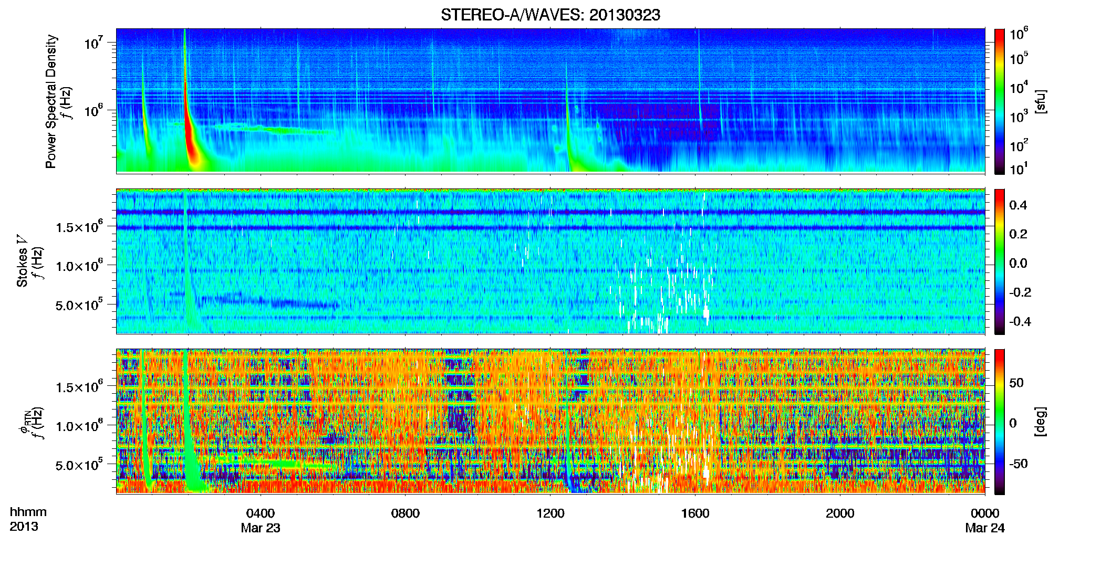Image resolution: width=1101 pixels, height=567 pixels.
Task: Click the -50 label on the deg colorbar
Action: [x=1019, y=464]
